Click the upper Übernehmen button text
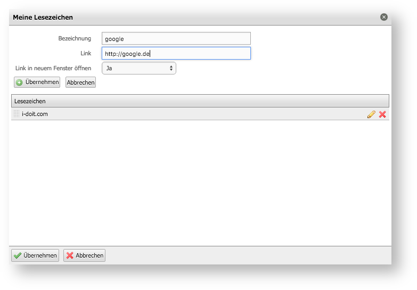 [x=42, y=82]
